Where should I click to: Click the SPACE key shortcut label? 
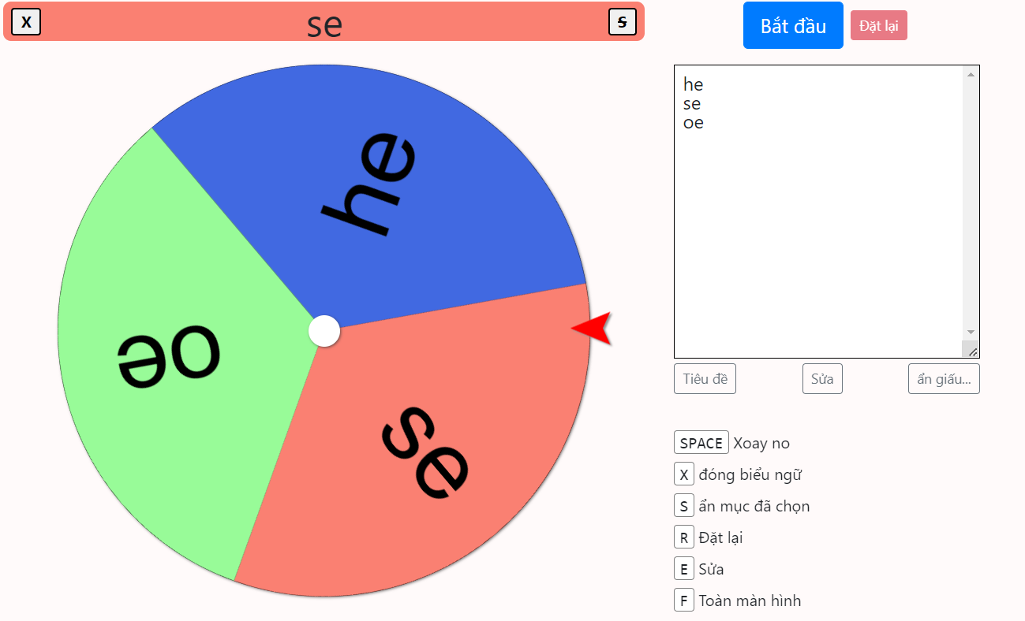701,443
